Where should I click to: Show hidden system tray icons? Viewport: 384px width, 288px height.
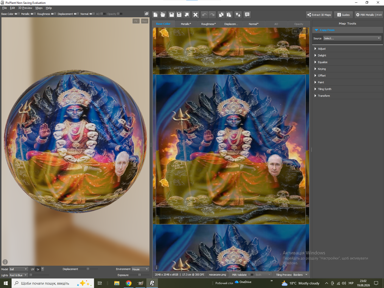point(326,283)
